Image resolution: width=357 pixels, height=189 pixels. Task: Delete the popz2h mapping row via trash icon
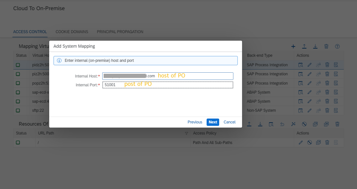(x=327, y=83)
